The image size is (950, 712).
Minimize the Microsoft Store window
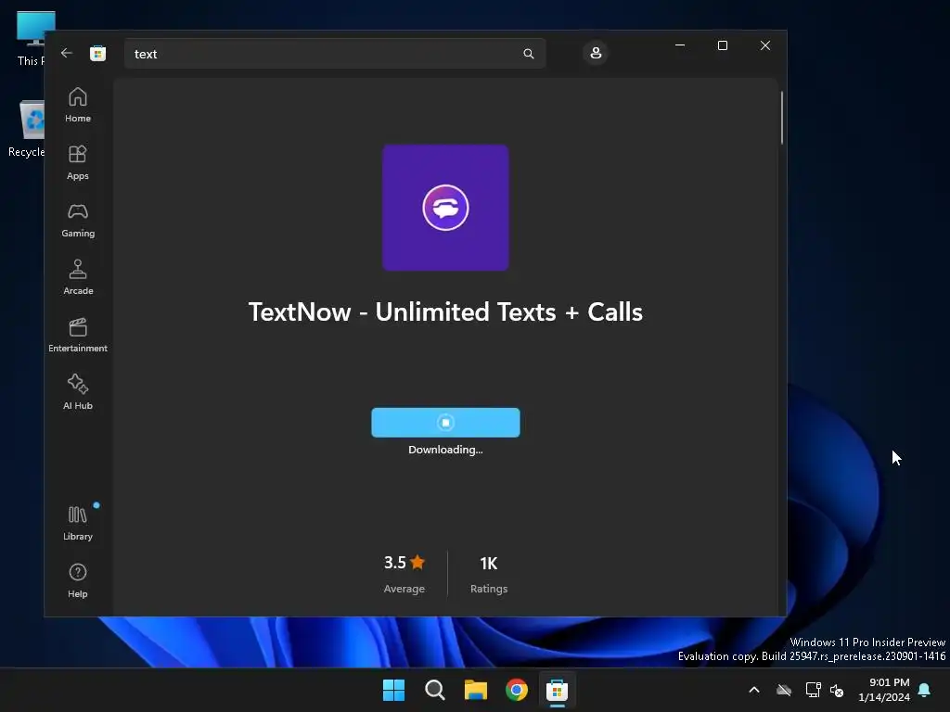680,45
